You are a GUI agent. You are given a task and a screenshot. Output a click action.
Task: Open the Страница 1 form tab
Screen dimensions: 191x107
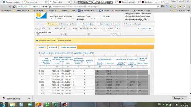[x=42, y=47]
